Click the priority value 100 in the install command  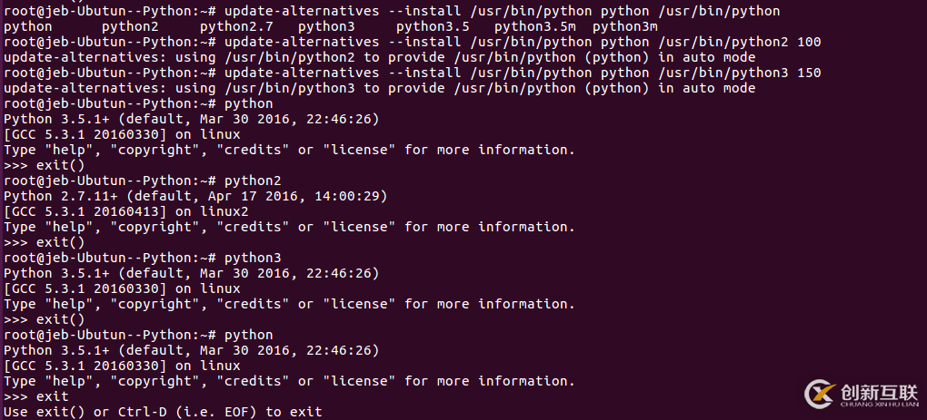click(808, 43)
